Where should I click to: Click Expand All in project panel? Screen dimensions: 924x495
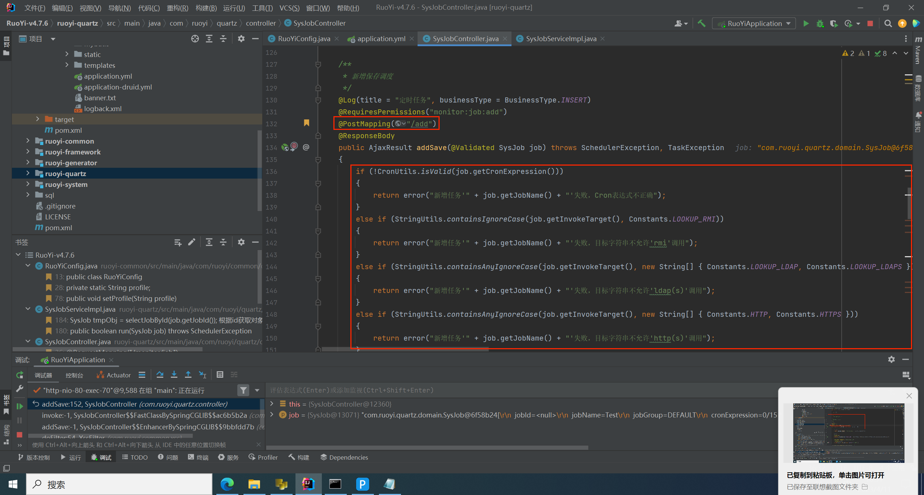pyautogui.click(x=209, y=39)
